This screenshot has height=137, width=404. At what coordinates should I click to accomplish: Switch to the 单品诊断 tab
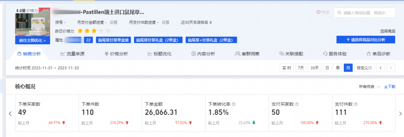(379, 54)
